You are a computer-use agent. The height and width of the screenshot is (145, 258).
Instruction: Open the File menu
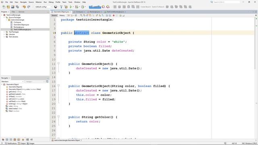(x=6, y=2)
